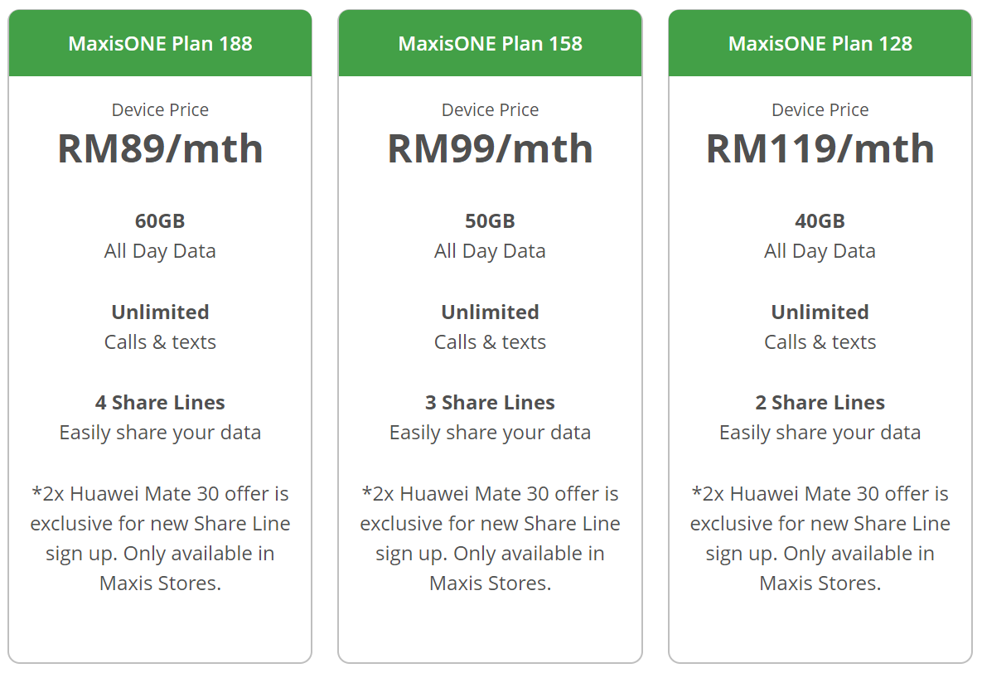Click the RM119/mth device price
982x673 pixels.
click(820, 148)
